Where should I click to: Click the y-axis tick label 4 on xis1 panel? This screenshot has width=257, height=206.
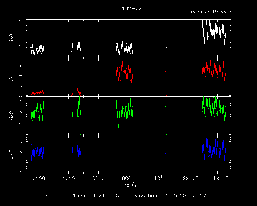pyautogui.click(x=21, y=76)
